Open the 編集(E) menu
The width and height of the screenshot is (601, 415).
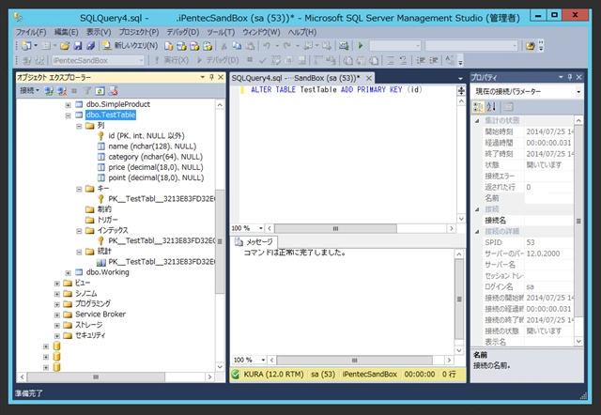pyautogui.click(x=67, y=32)
